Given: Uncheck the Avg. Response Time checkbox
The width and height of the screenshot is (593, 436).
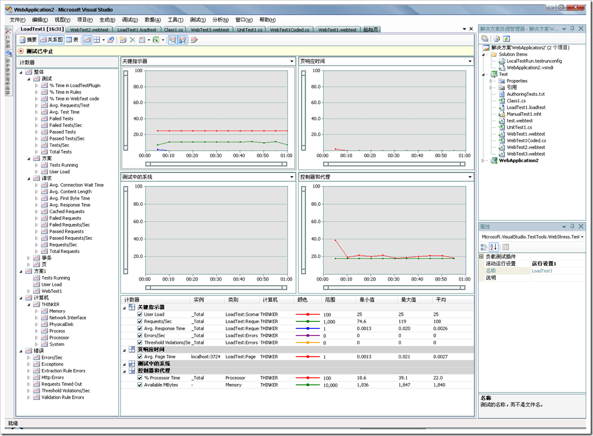Looking at the screenshot, I should [x=140, y=328].
